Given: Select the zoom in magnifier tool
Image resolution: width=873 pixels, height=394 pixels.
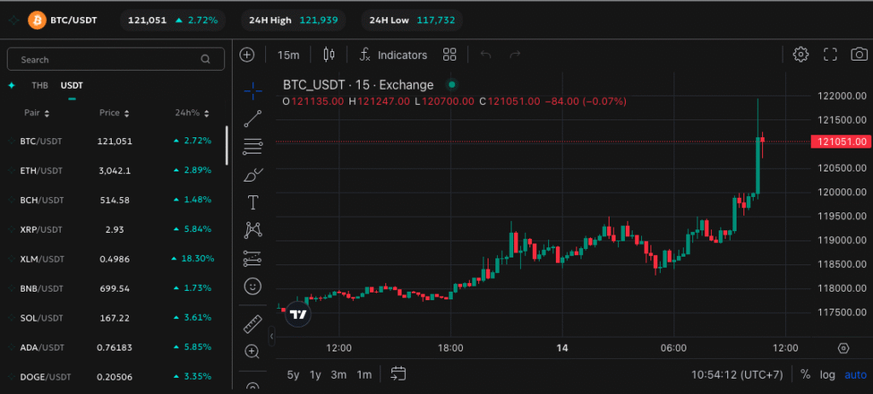Looking at the screenshot, I should (252, 351).
